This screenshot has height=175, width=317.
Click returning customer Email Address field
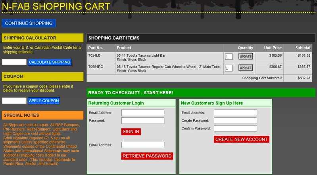(x=143, y=113)
